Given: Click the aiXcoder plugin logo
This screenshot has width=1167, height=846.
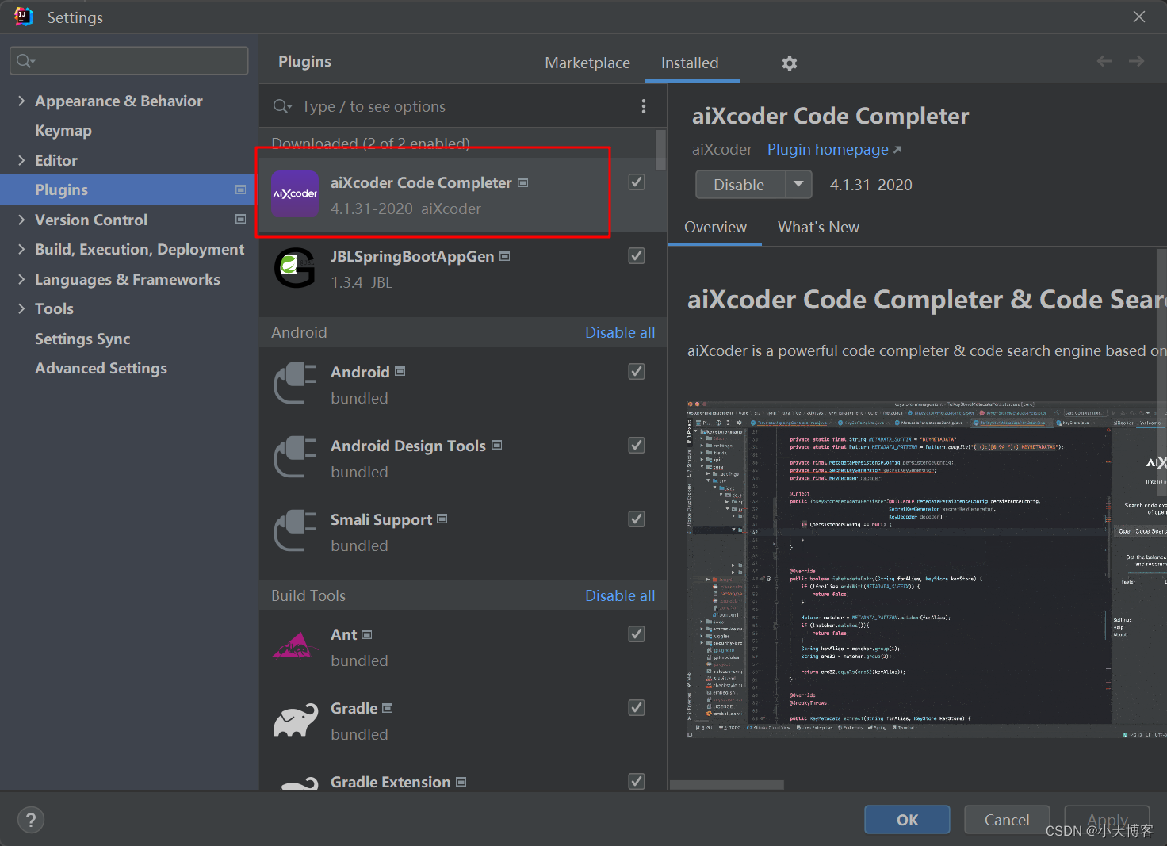Looking at the screenshot, I should tap(295, 194).
